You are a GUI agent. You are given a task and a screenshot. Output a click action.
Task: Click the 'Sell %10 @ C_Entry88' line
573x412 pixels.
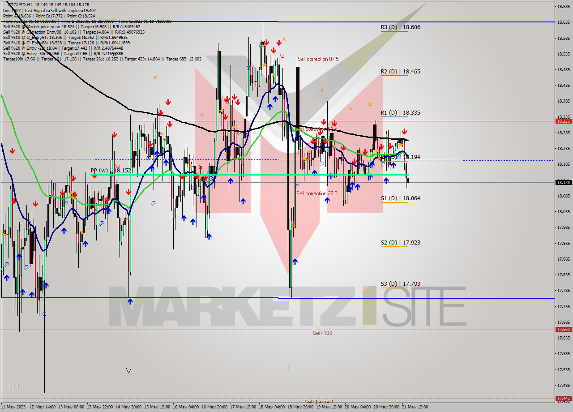point(66,43)
